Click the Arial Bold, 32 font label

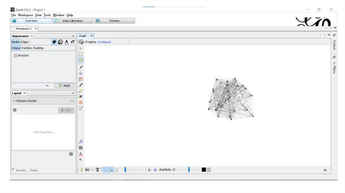[167, 170]
